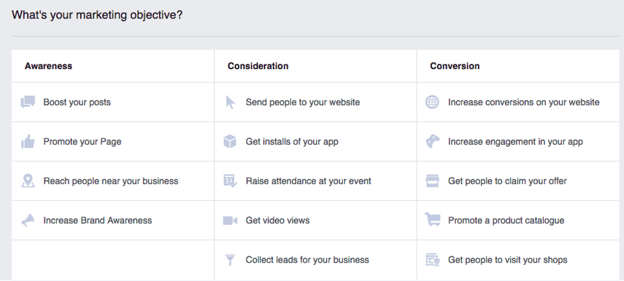Image resolution: width=624 pixels, height=281 pixels.
Task: Click the globe icon for website conversions
Action: click(432, 102)
